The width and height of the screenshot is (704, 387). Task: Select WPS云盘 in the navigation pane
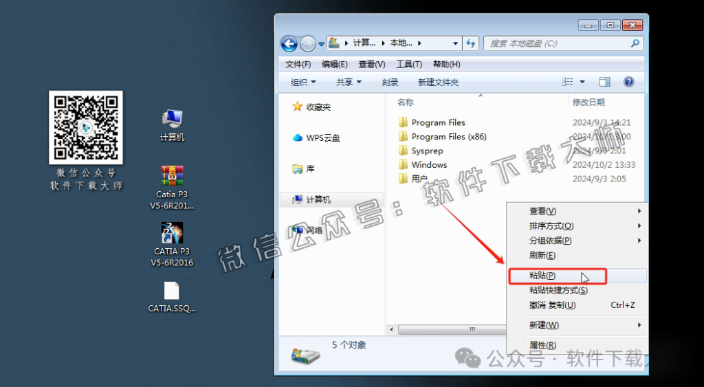click(x=316, y=138)
